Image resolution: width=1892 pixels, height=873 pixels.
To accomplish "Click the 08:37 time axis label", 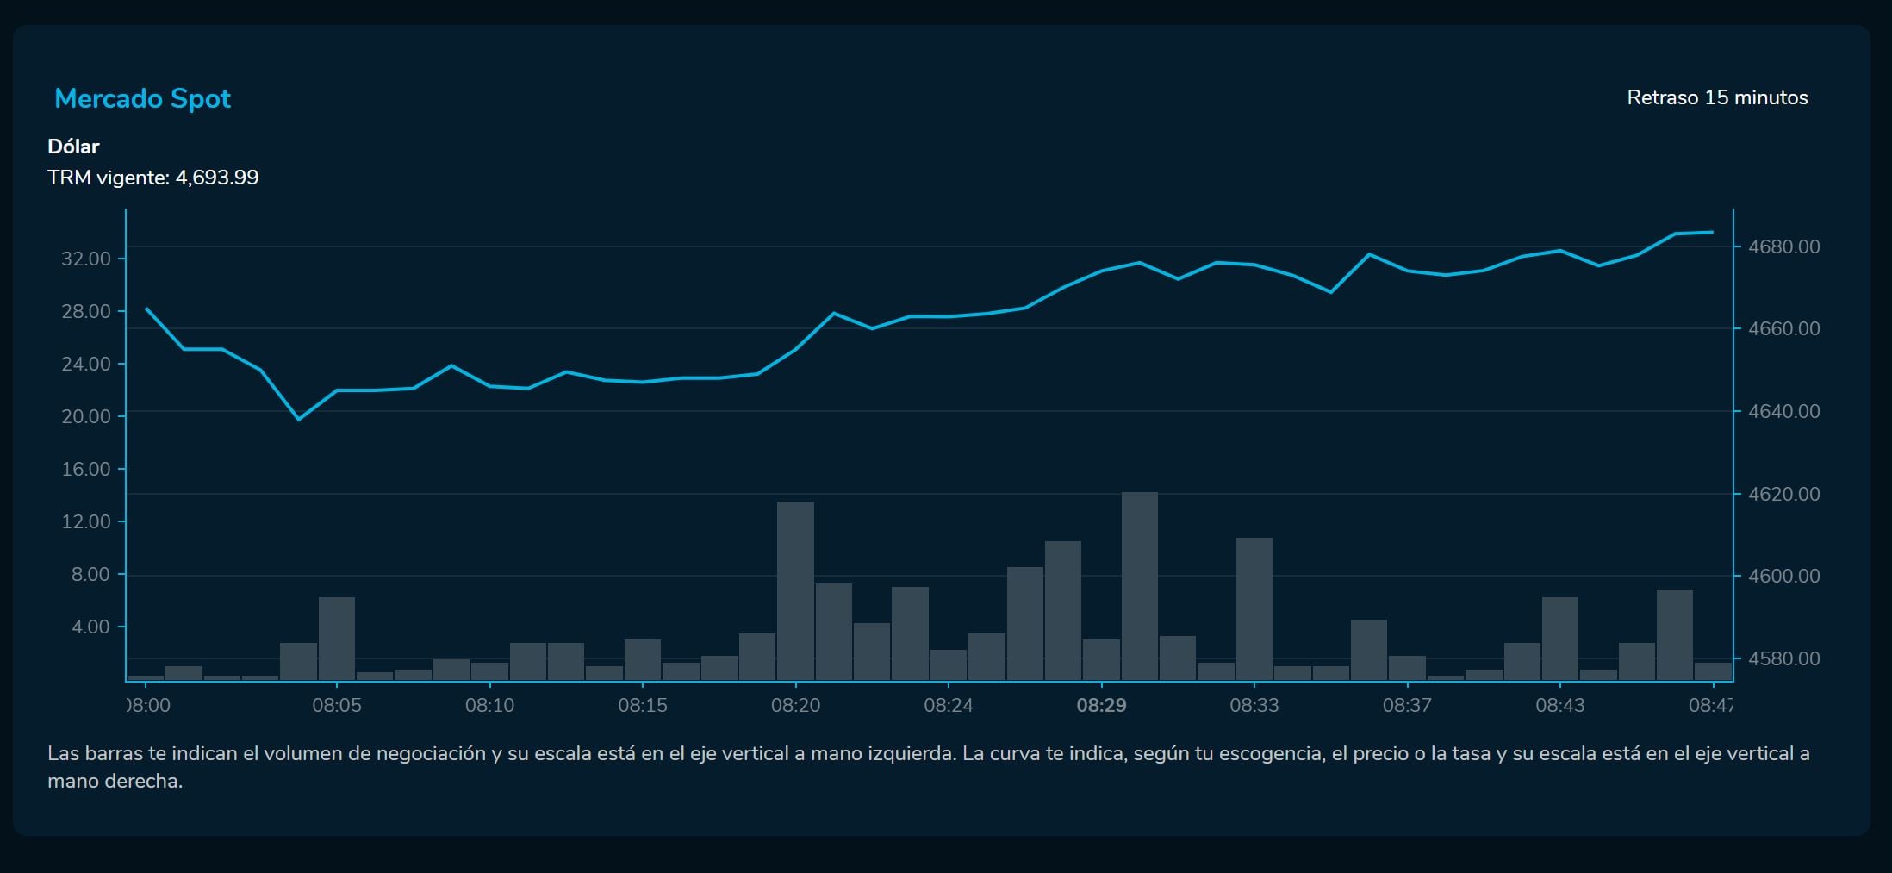I will (1406, 705).
